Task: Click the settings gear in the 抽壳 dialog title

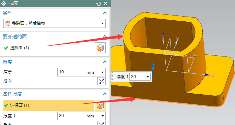Action: [x=3, y=3]
